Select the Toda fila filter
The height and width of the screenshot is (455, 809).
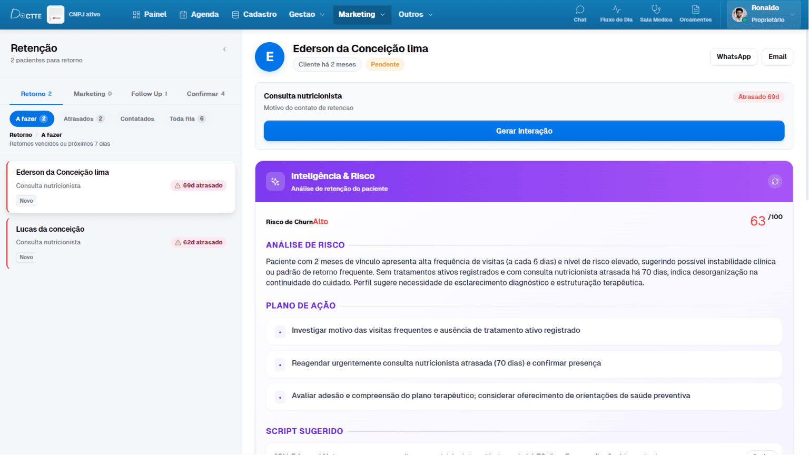pos(188,118)
